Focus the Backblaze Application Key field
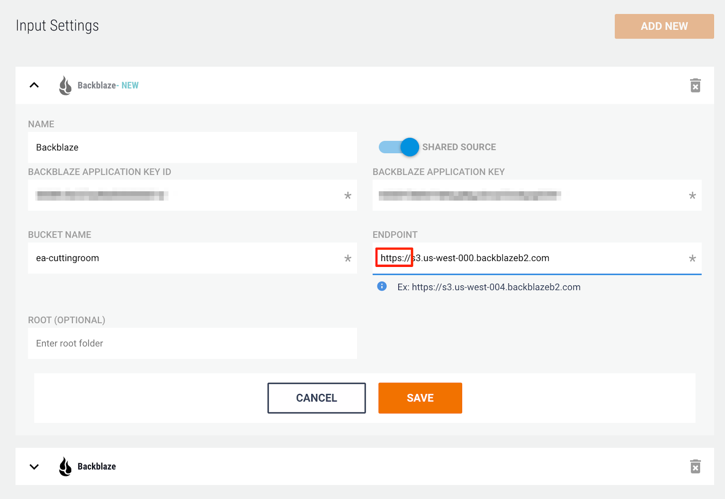 [537, 195]
